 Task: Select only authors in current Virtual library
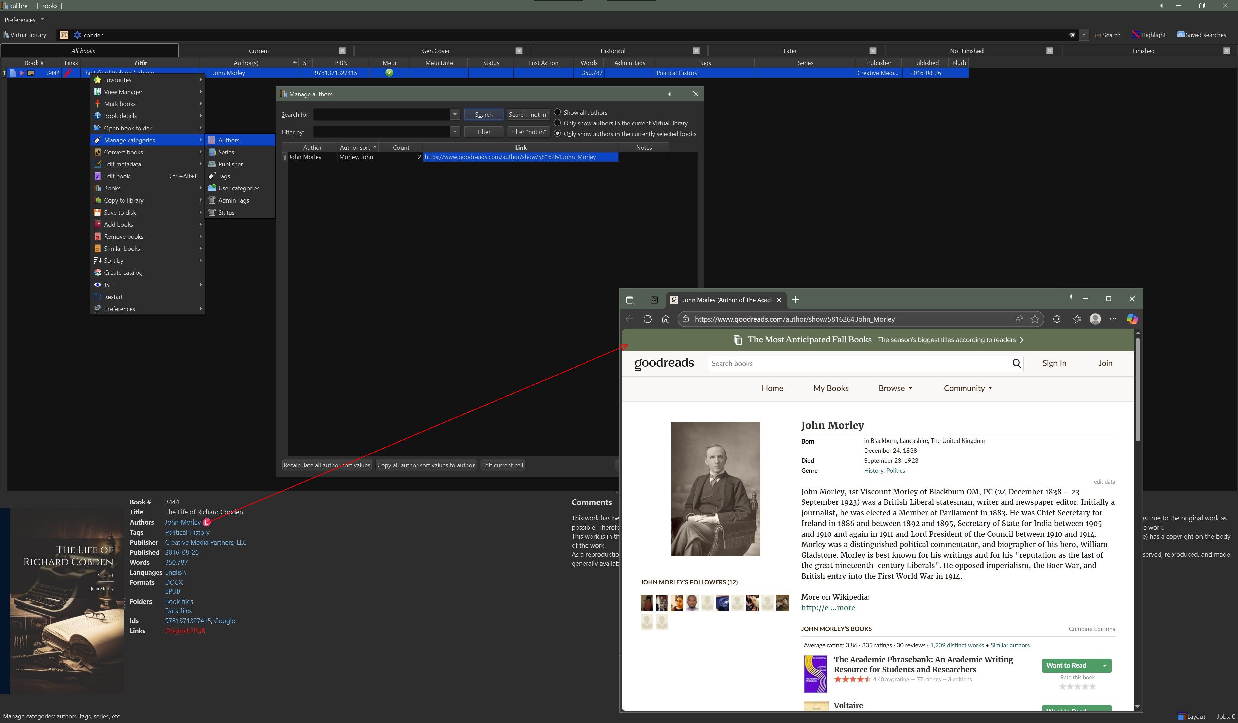[557, 123]
